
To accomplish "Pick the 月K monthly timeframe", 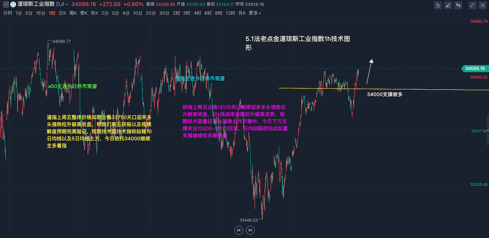I will point(242,13).
